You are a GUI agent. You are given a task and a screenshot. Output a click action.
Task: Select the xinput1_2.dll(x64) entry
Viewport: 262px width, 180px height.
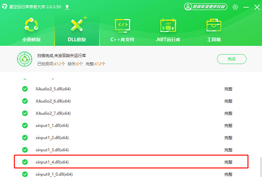(52, 138)
